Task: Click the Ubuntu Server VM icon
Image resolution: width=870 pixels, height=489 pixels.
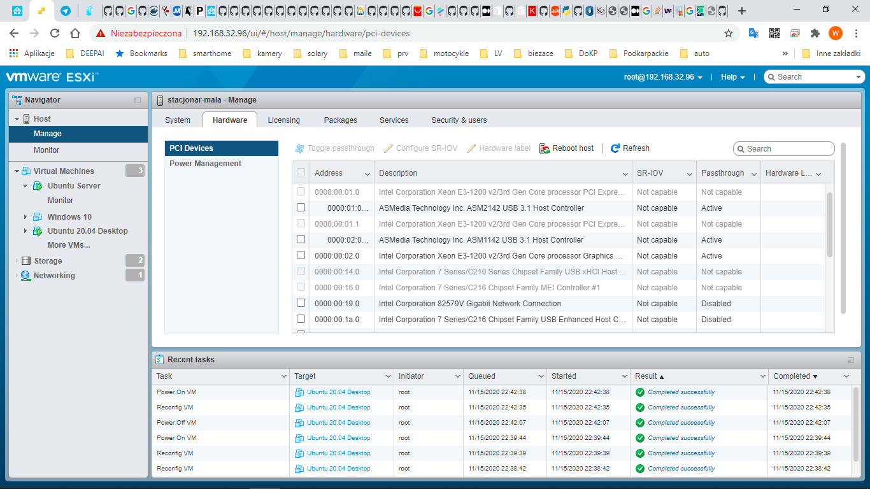Action: pos(38,186)
